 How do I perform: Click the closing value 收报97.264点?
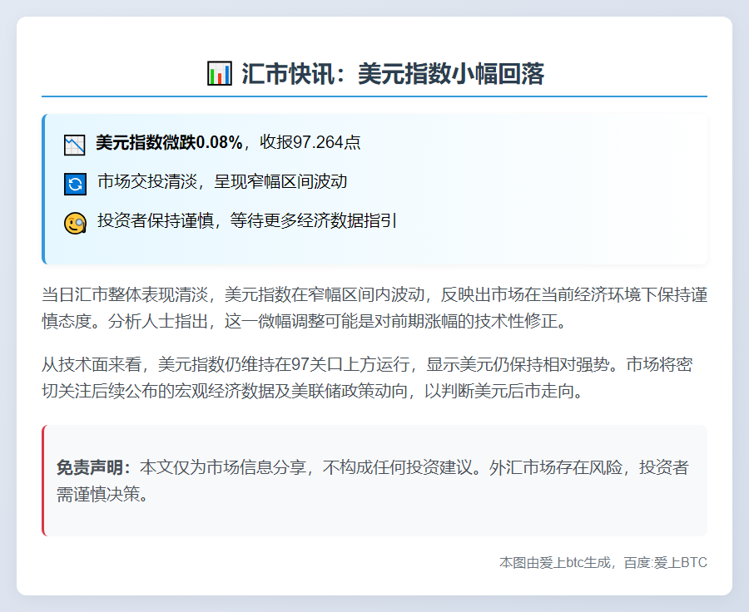(x=310, y=143)
